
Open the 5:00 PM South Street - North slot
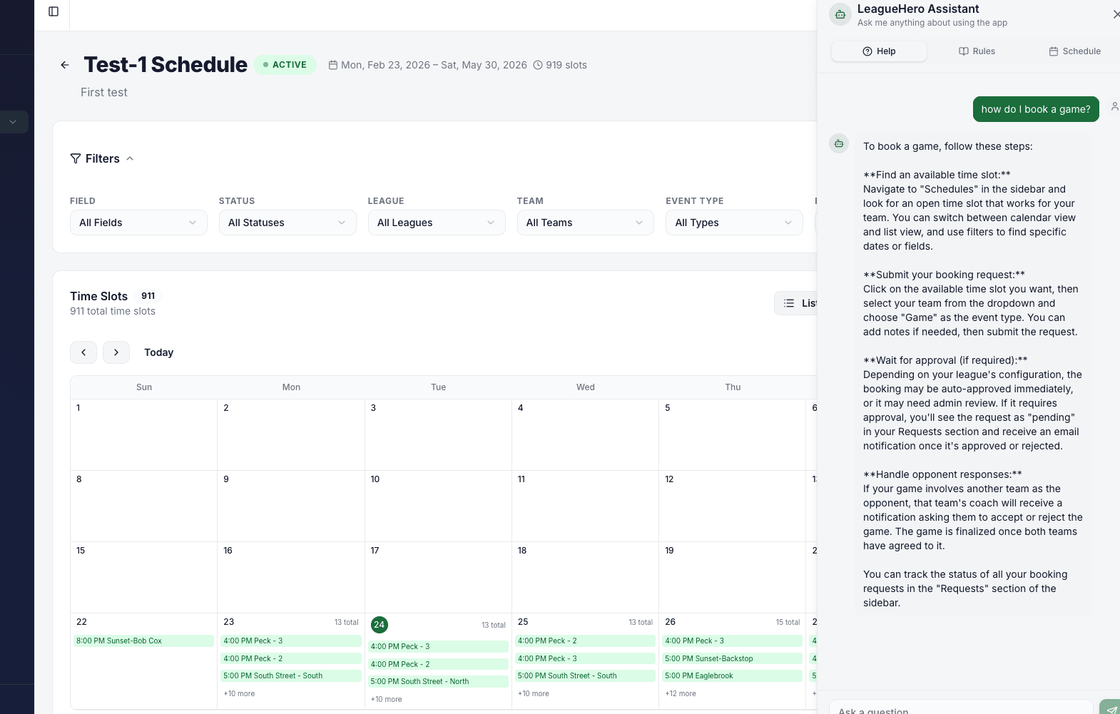pos(438,681)
